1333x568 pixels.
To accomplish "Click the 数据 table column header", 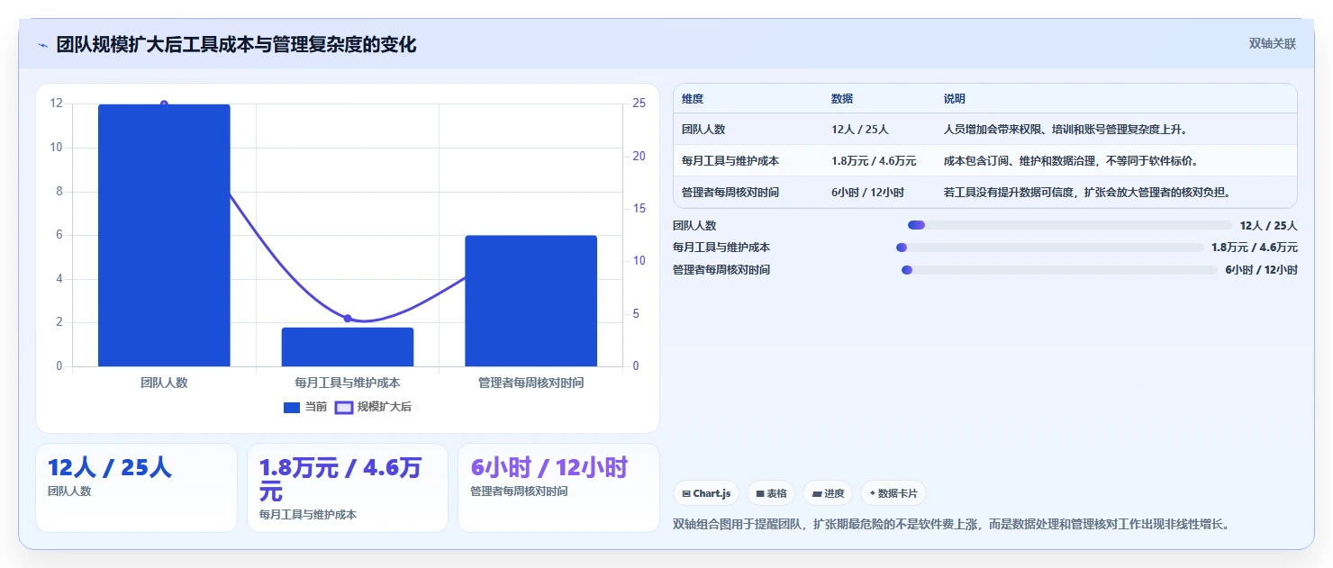I will (842, 99).
